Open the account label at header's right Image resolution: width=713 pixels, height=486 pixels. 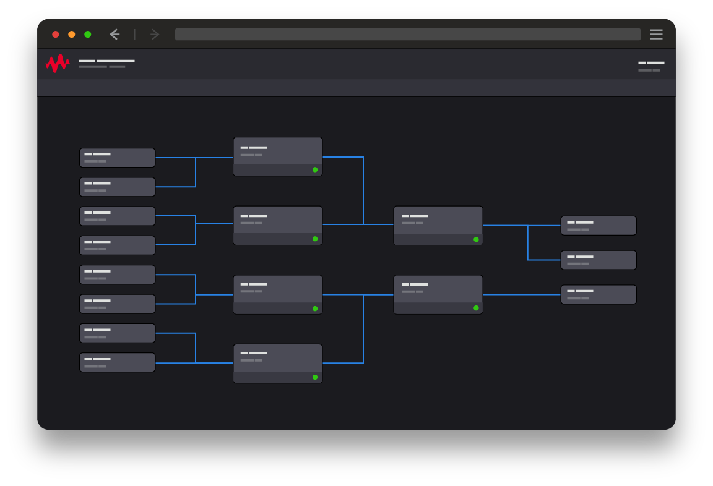point(651,66)
